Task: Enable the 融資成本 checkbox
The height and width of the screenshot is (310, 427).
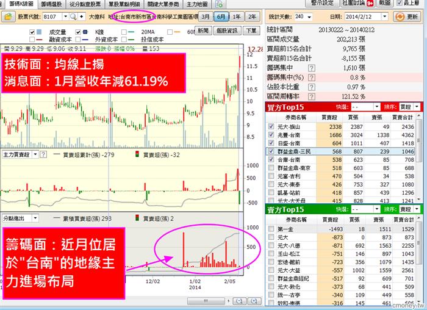Action: point(32,40)
